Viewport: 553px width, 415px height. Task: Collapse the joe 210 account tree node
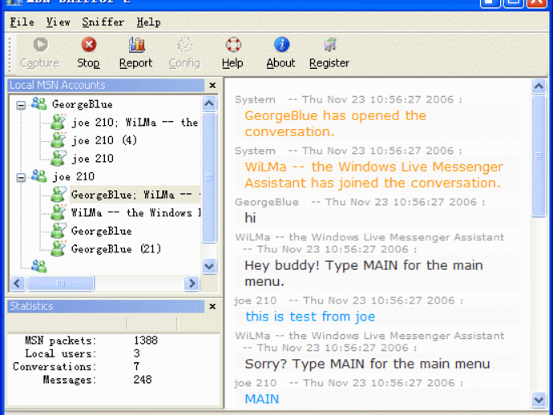coord(21,177)
